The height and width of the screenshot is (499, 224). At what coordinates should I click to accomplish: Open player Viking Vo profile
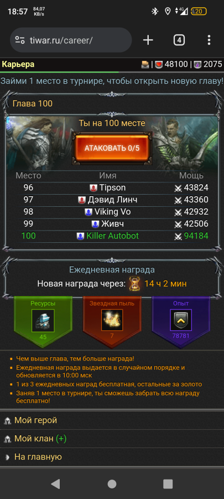[112, 212]
